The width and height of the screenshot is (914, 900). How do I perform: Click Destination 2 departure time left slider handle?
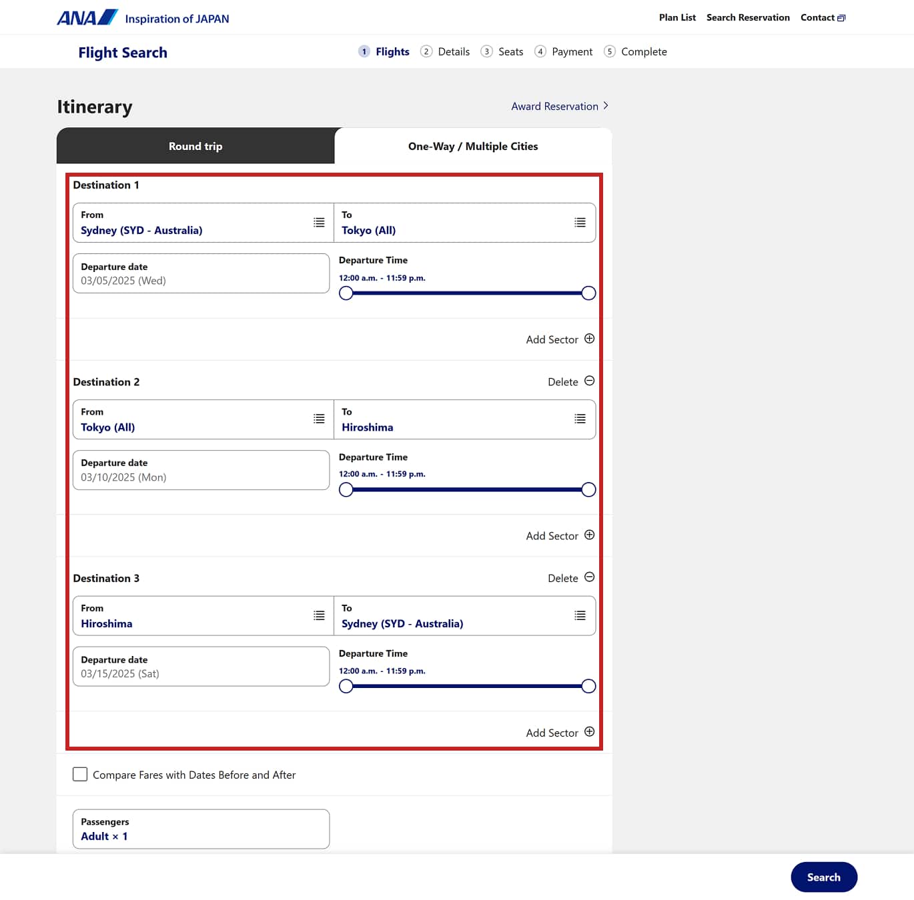click(346, 490)
